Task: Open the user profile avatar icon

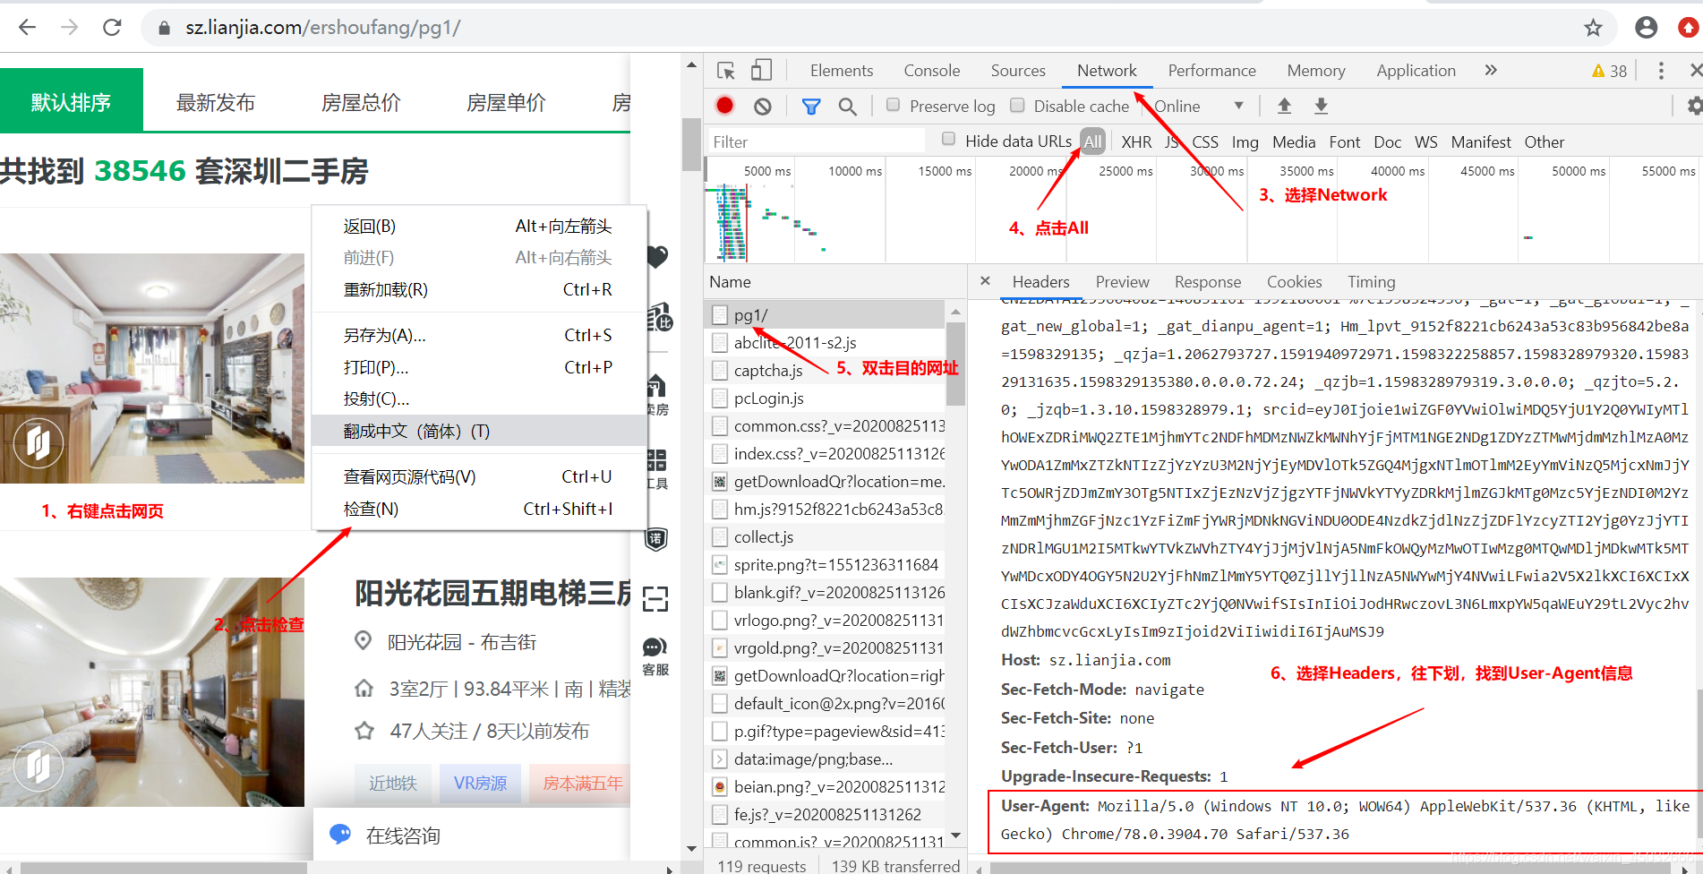Action: [x=1647, y=28]
